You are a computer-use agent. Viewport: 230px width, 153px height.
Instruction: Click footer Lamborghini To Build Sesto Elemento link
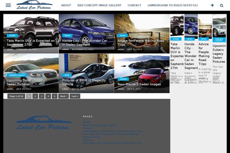coord(113,131)
